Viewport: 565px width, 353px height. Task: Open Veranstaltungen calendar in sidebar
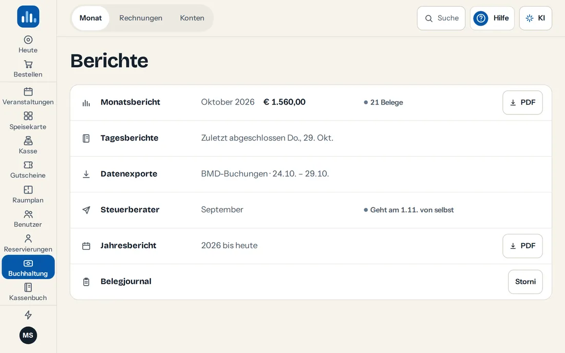pos(28,96)
